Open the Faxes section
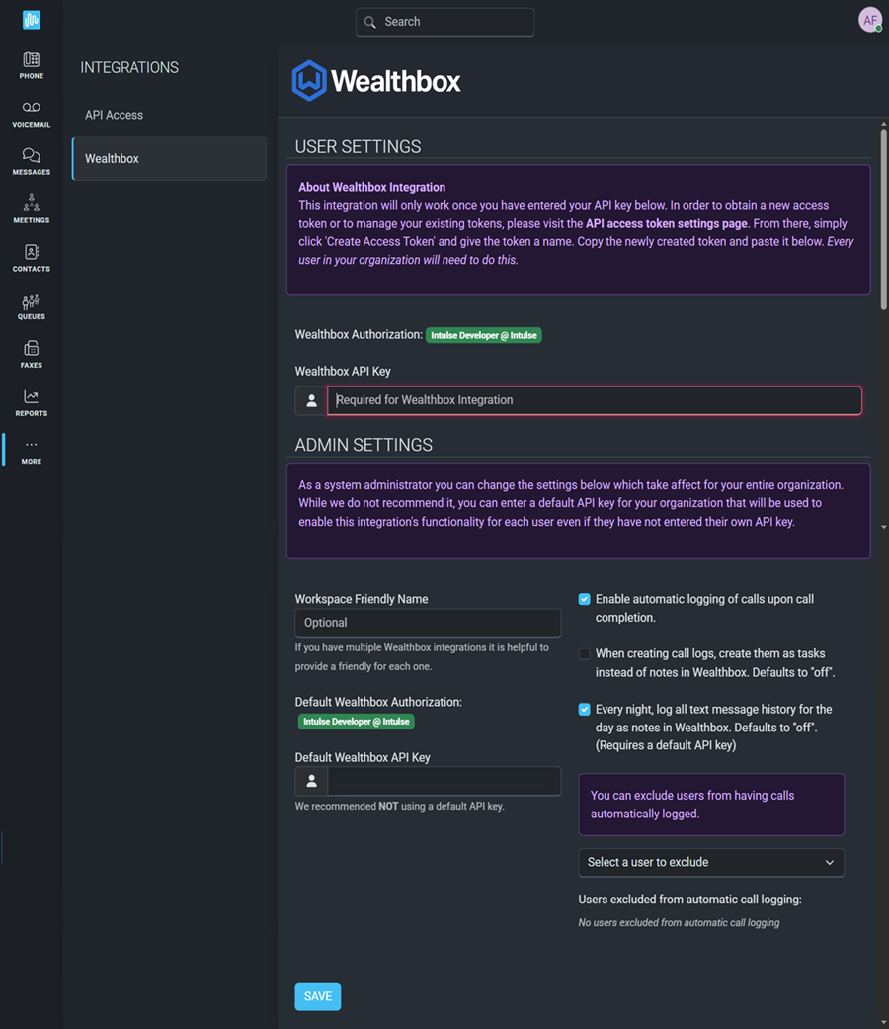The image size is (889, 1029). (32, 354)
